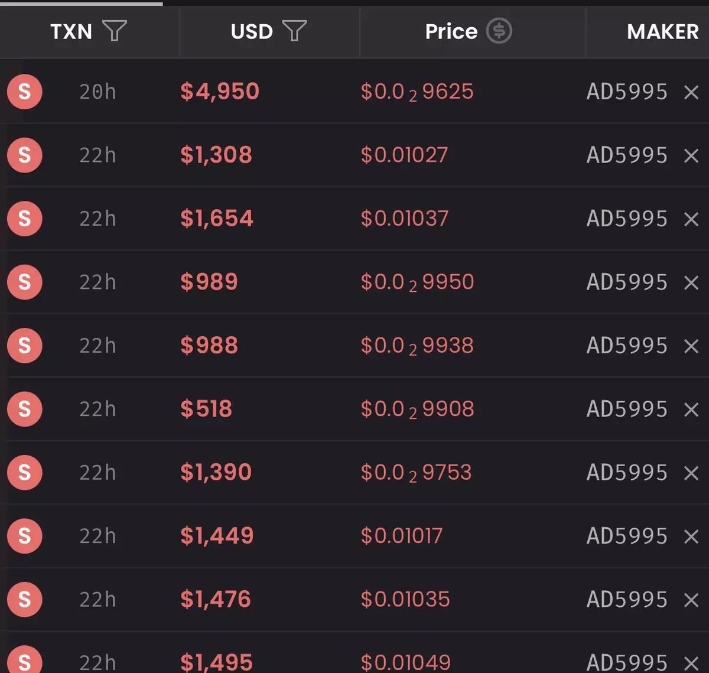The image size is (709, 673).
Task: Remove maker filter on the $4,950 row
Action: point(691,92)
